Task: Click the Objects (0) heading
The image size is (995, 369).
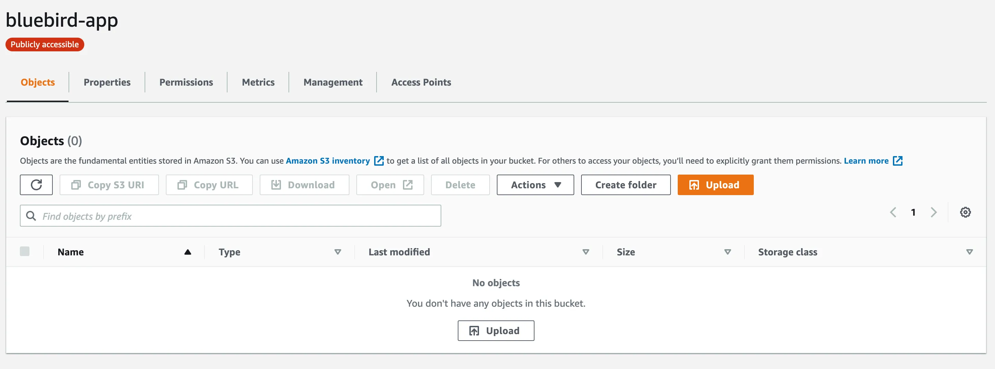Action: point(51,141)
